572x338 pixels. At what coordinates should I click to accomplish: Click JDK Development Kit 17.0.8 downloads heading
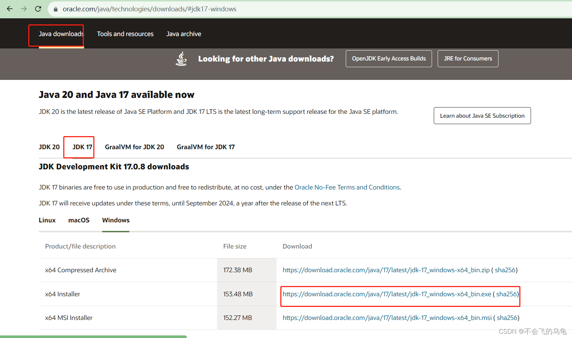coord(114,167)
